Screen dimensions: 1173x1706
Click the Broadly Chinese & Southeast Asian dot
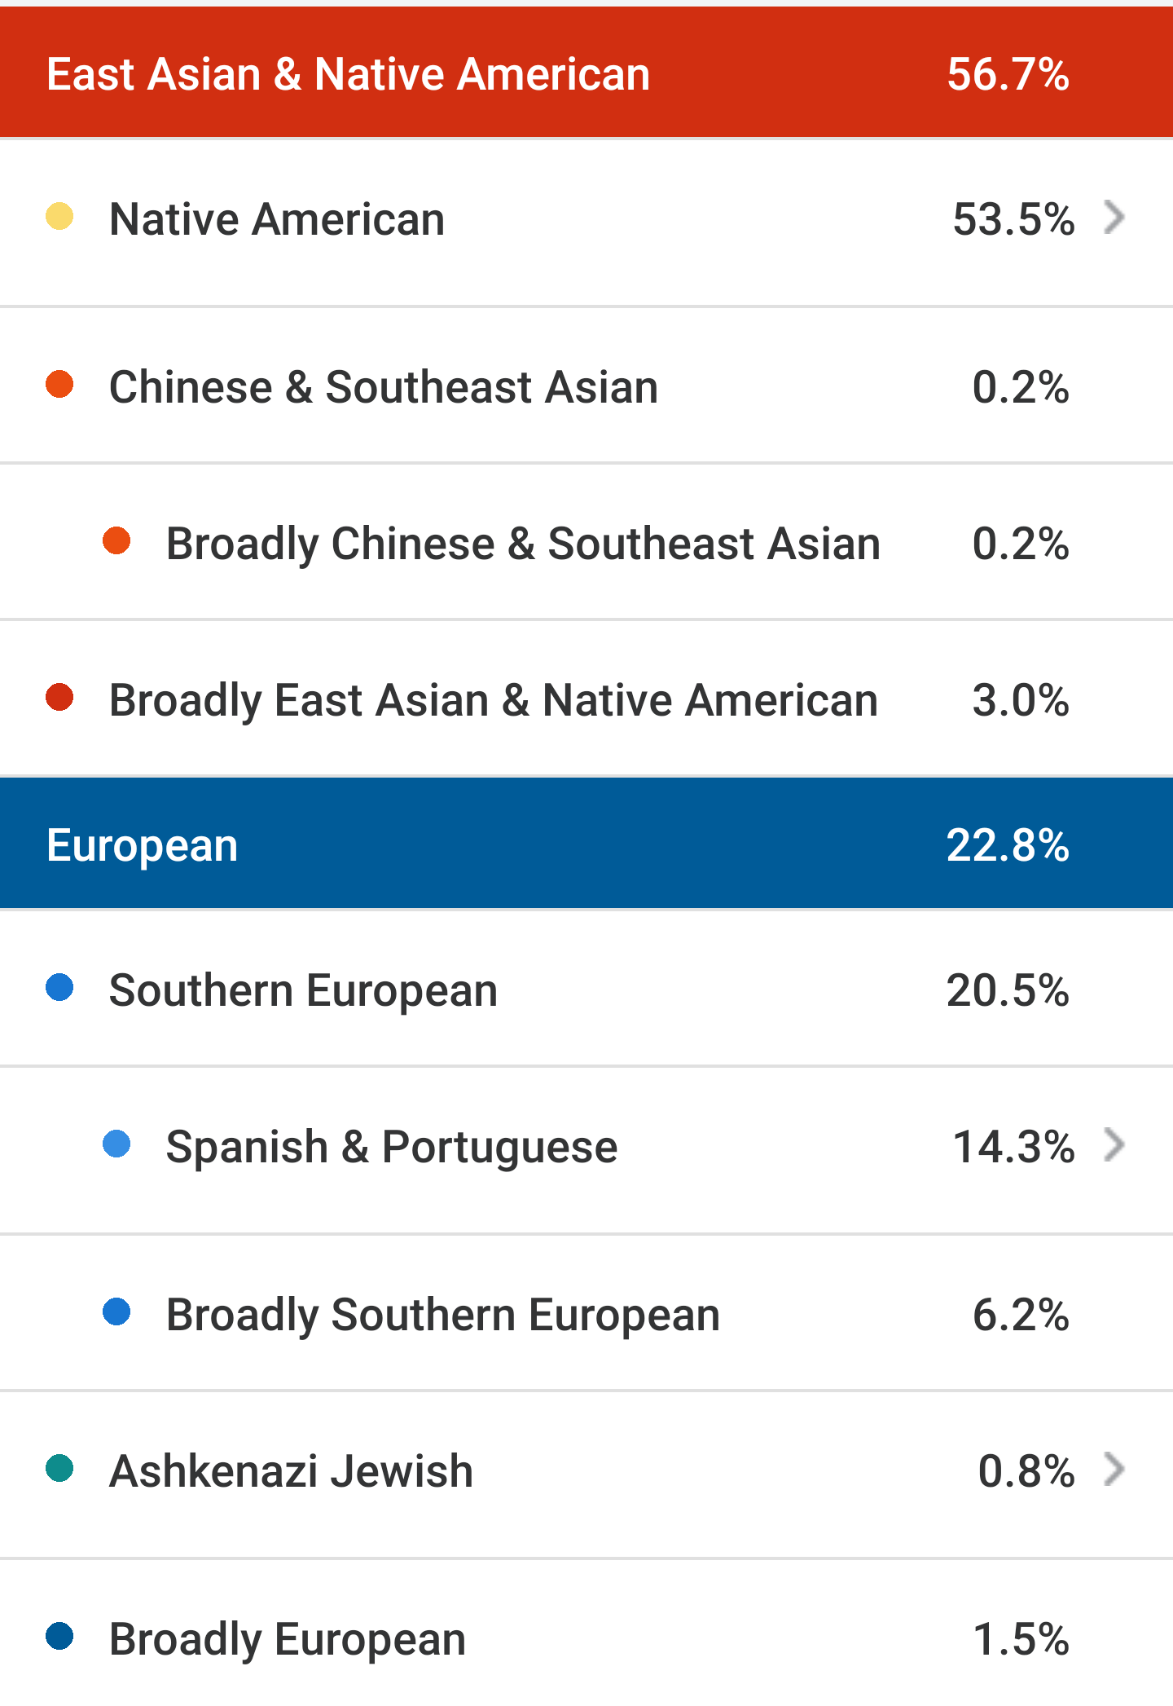click(116, 540)
